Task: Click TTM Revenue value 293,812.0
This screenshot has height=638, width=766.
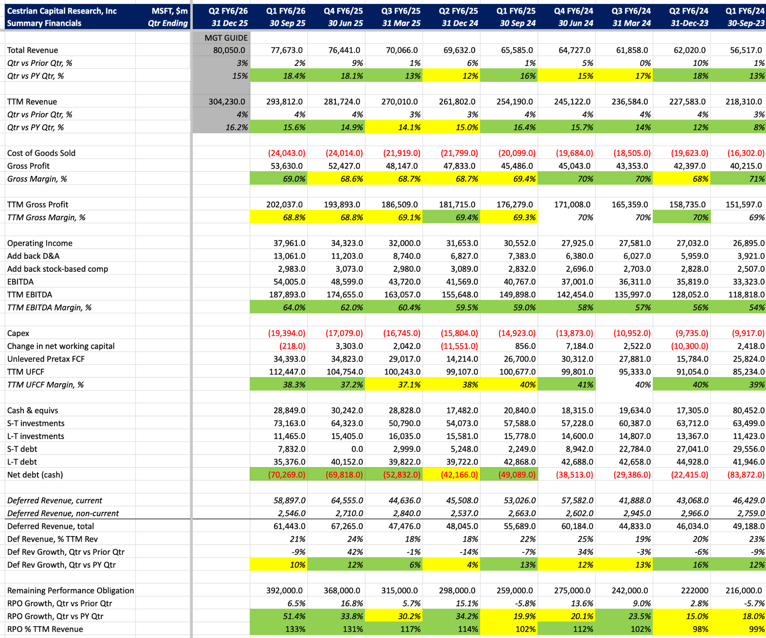Action: click(284, 102)
